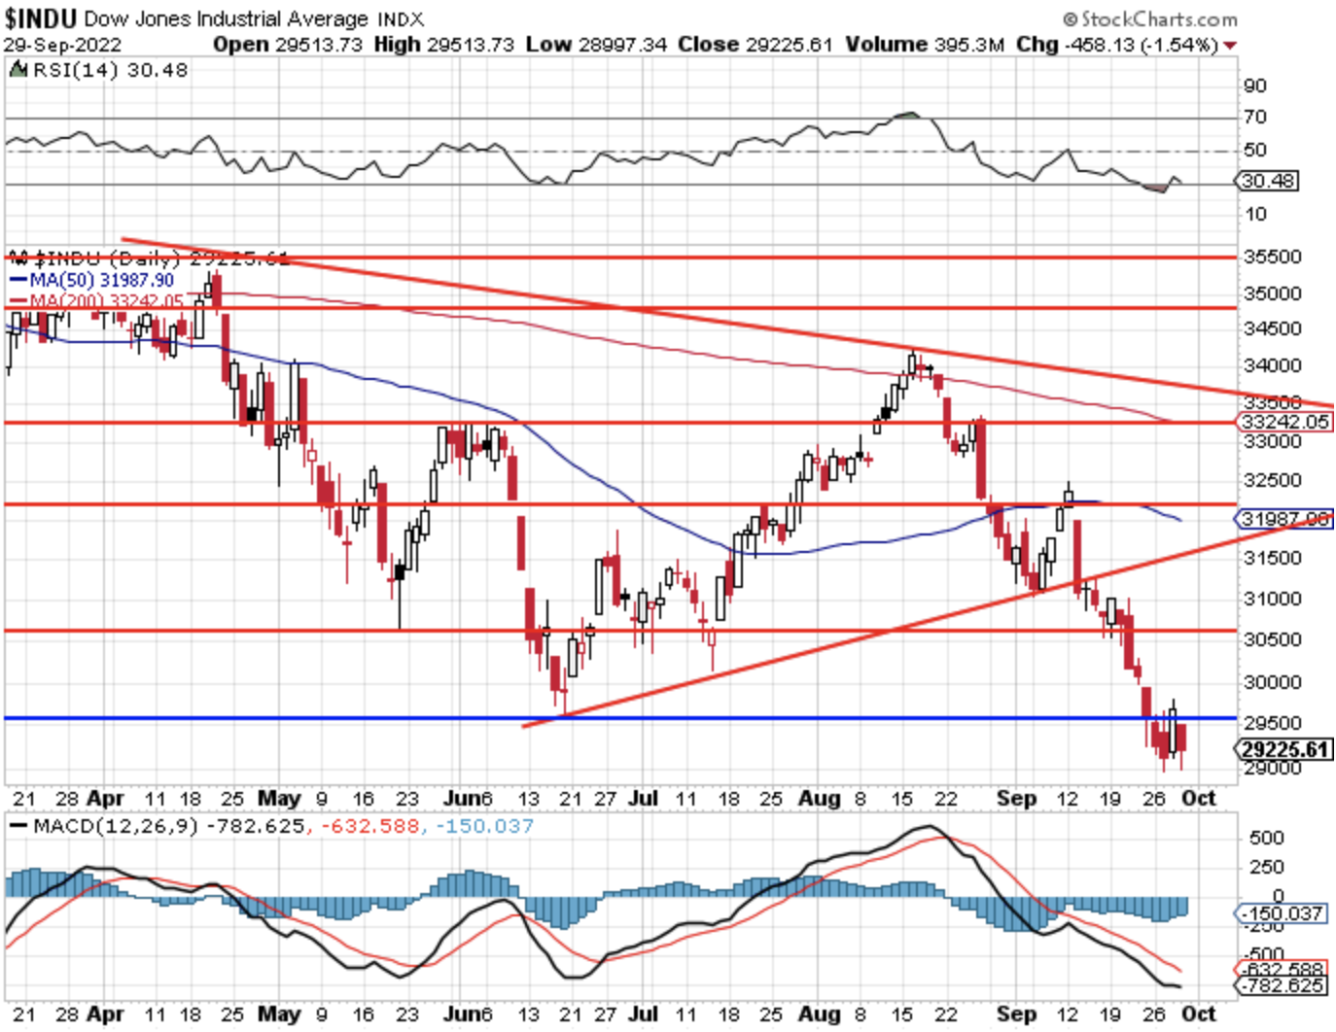Image resolution: width=1336 pixels, height=1032 pixels.
Task: Click the 31000 price axis label
Action: point(1272,599)
